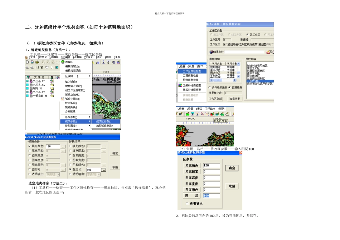This screenshot has width=340, height=240.
Task: Click the green 选择区 menu icon
Action: click(x=63, y=62)
